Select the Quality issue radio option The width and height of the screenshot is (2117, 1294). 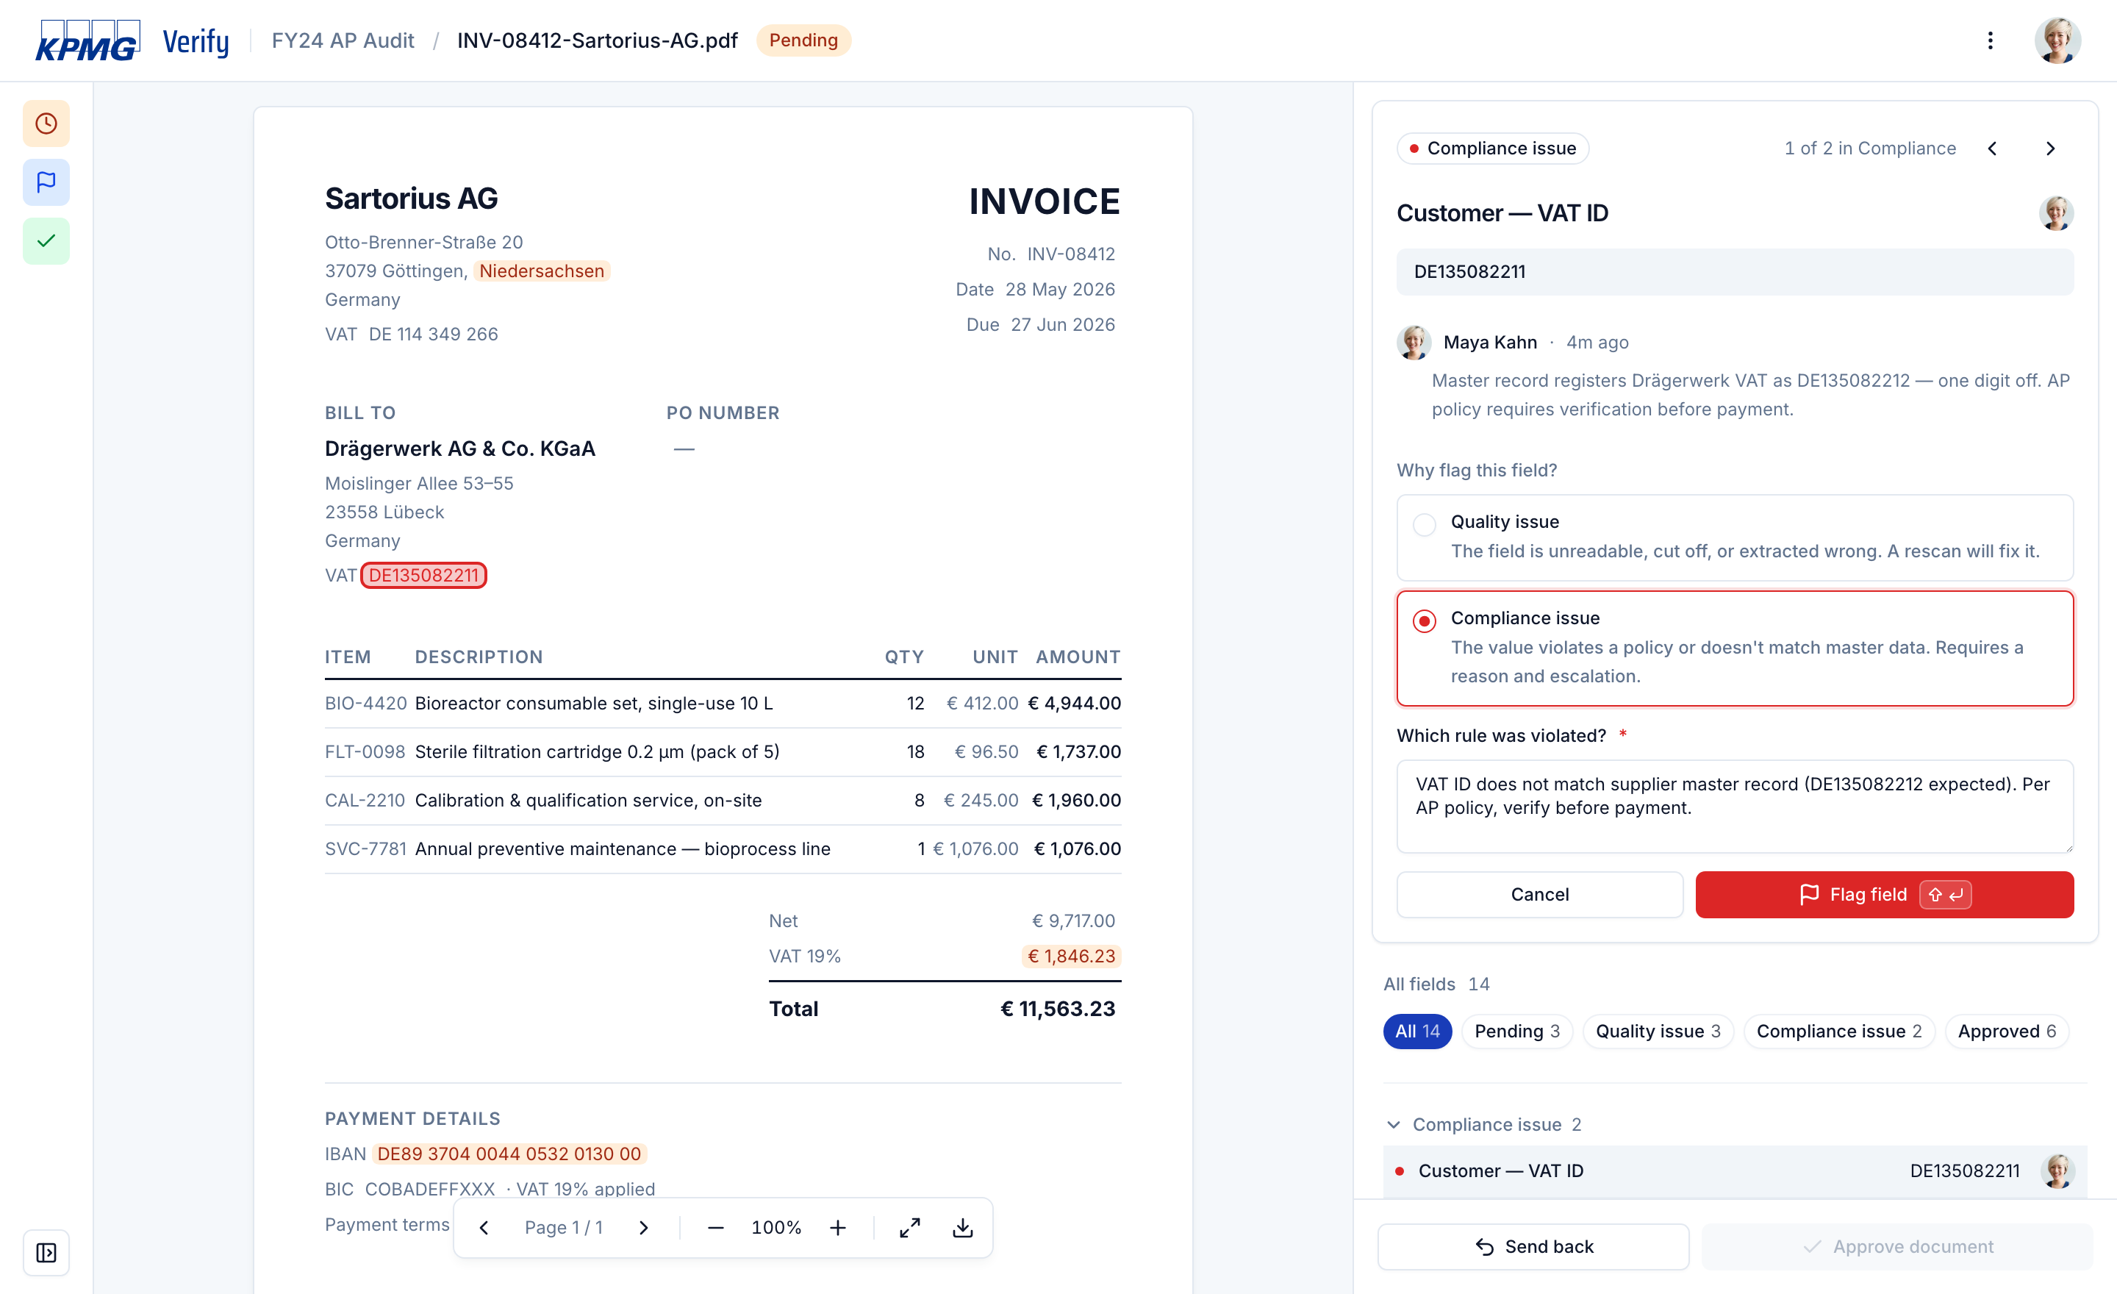click(1425, 524)
